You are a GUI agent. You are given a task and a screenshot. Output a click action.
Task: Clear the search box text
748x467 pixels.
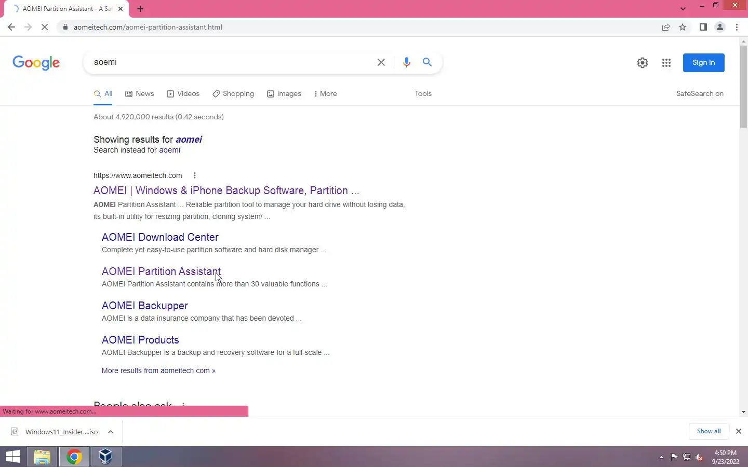[381, 62]
